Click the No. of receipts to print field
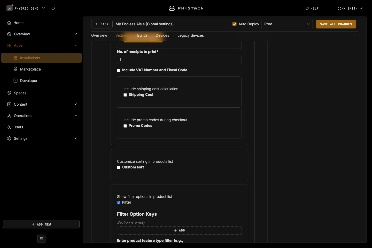 pyautogui.click(x=179, y=60)
